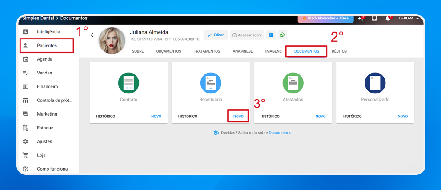Open WhatsApp chat with the patient
This screenshot has width=441, height=190.
[x=282, y=35]
